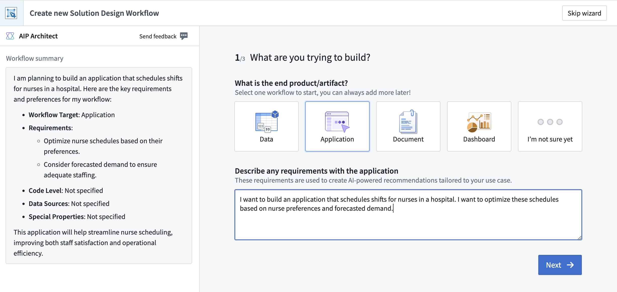617x292 pixels.
Task: Click the Data Sources: Not specified bullet
Action: [x=69, y=204]
